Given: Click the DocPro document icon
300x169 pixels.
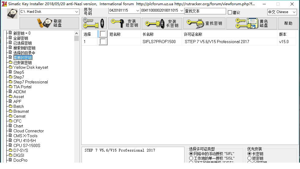Looking at the screenshot, I should coord(10,160).
